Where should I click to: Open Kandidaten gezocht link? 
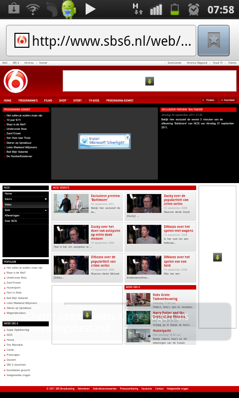point(18,370)
